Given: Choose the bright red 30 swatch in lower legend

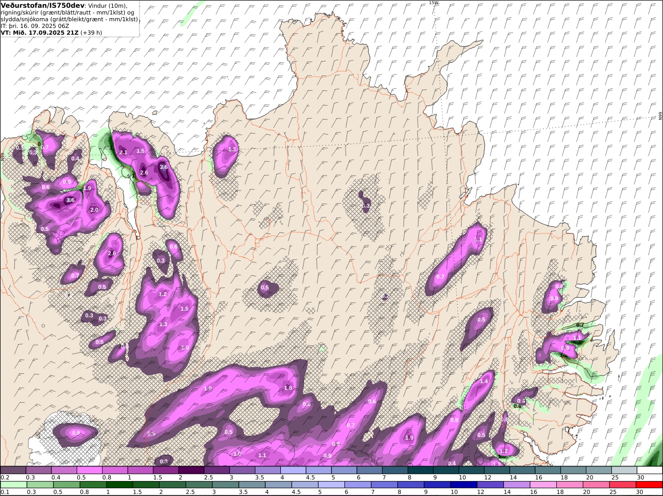Looking at the screenshot, I should pyautogui.click(x=650, y=485).
